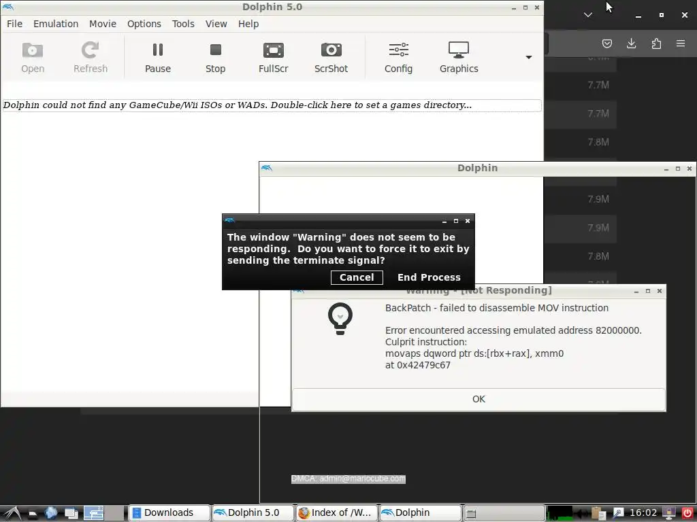
Task: Click OK in the BackPatch warning dialog
Action: [479, 399]
